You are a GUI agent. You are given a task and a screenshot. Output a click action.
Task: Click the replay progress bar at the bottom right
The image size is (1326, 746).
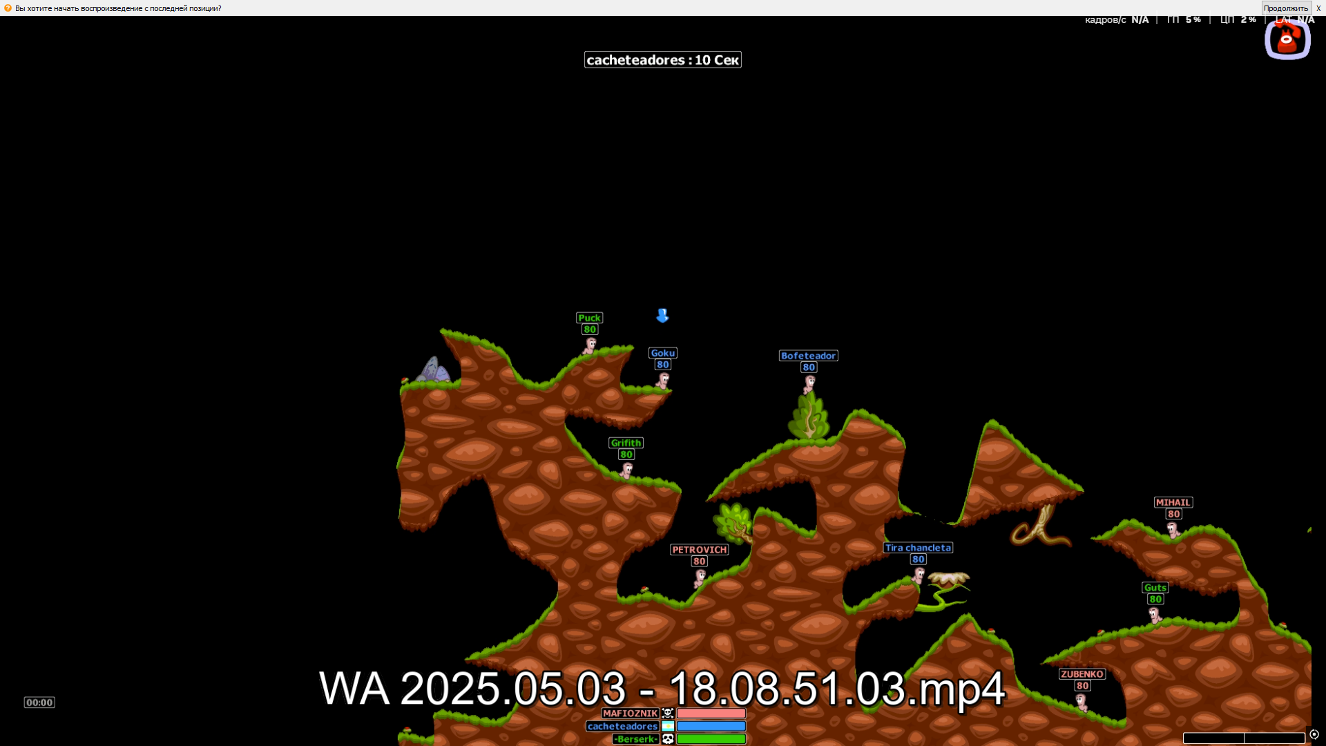pyautogui.click(x=1243, y=737)
